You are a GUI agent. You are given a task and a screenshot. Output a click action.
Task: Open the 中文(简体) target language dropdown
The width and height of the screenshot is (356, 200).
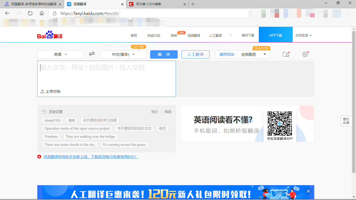tap(123, 54)
